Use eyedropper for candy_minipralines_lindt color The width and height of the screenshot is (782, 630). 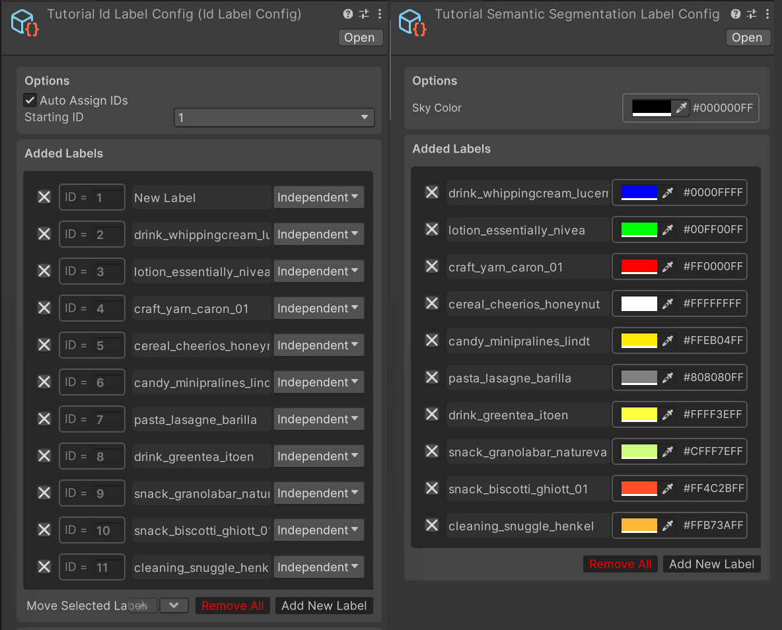(x=667, y=340)
